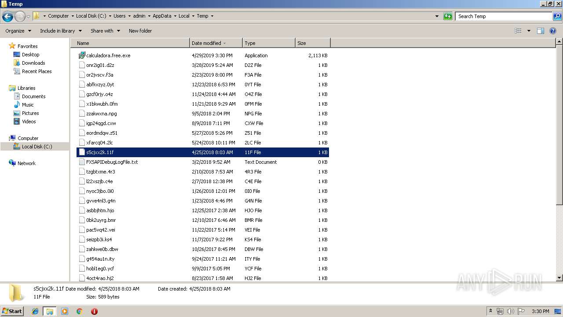Launch Windows Media Player from taskbar
The height and width of the screenshot is (317, 563).
coord(65,311)
